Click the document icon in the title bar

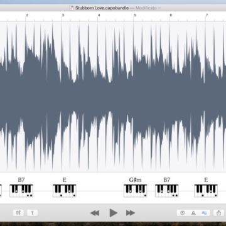click(x=72, y=8)
